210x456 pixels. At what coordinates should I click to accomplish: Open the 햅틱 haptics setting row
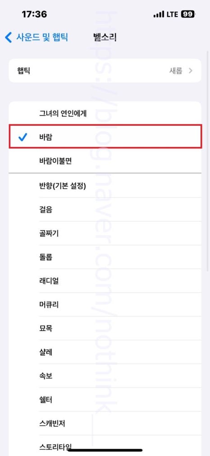(105, 71)
